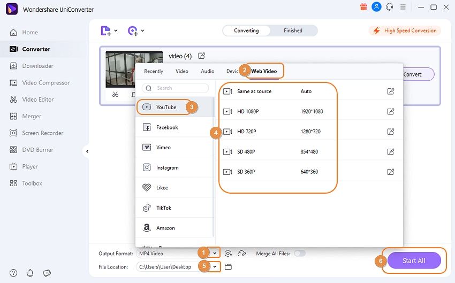
Task: Expand the Add Files dropdown arrow
Action: 116,30
